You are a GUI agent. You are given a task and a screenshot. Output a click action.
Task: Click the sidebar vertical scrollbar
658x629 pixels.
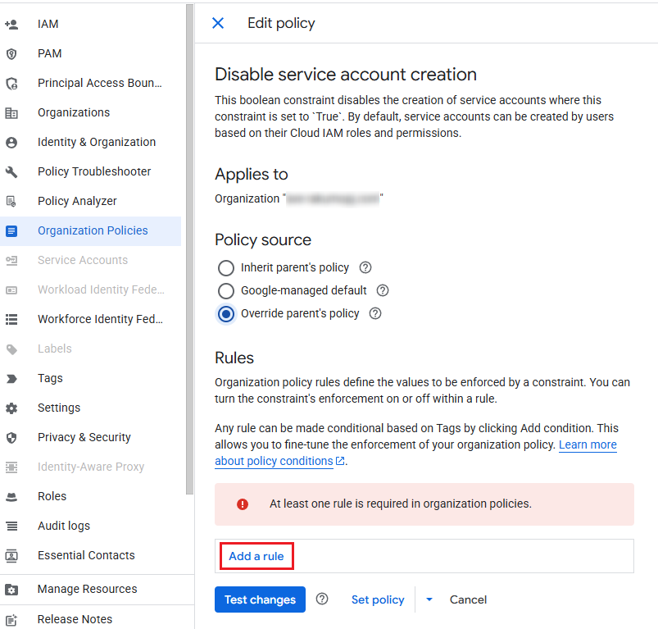click(189, 246)
